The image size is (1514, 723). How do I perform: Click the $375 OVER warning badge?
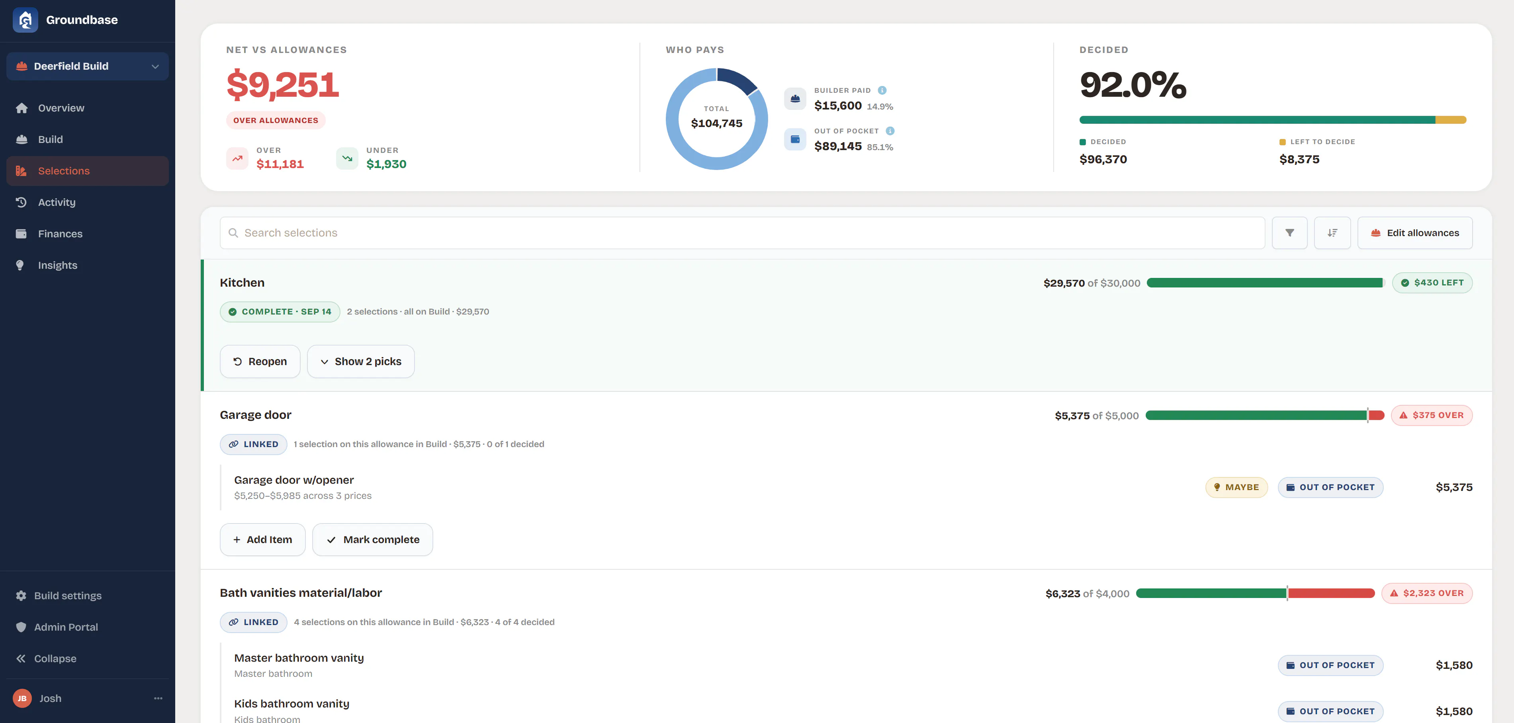point(1432,416)
